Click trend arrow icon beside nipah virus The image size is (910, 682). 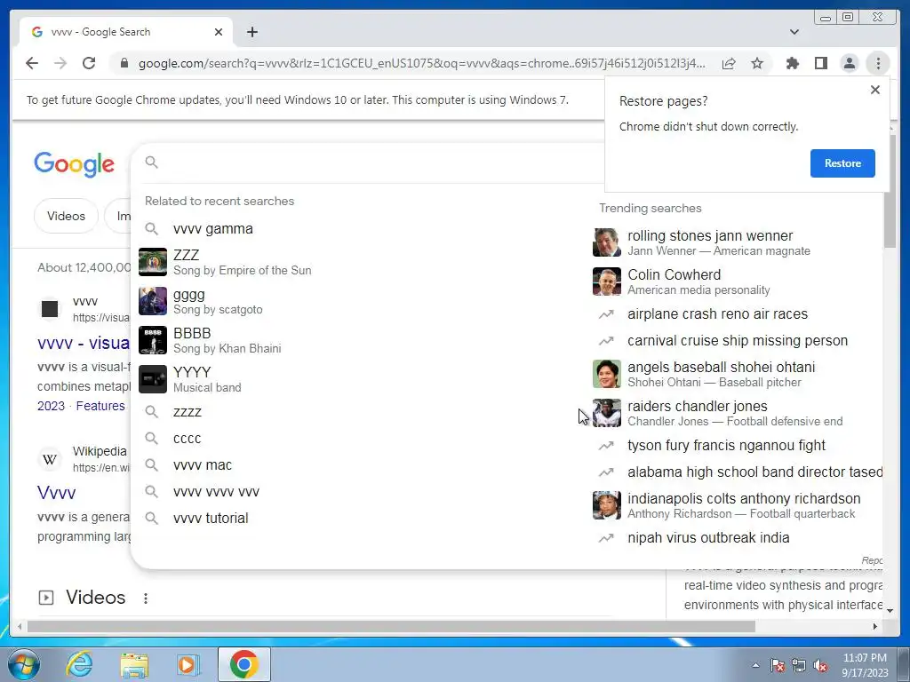point(606,538)
